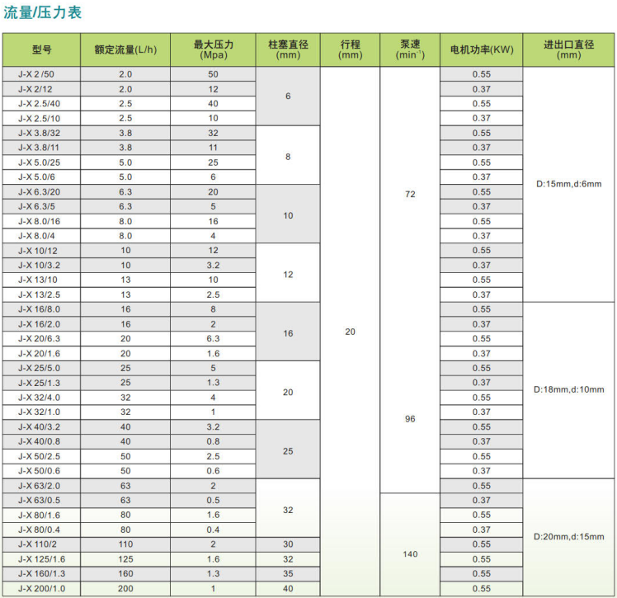The image size is (617, 598).
Task: Select model cell J-X 50/2.5
Action: tap(42, 456)
